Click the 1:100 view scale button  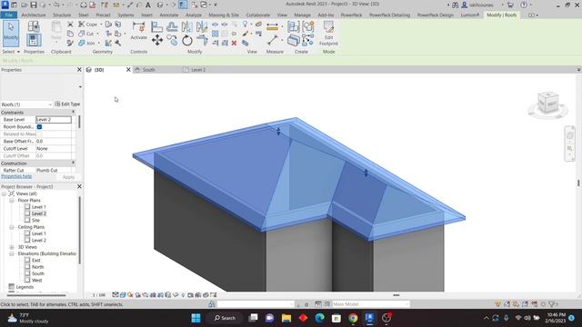99,295
